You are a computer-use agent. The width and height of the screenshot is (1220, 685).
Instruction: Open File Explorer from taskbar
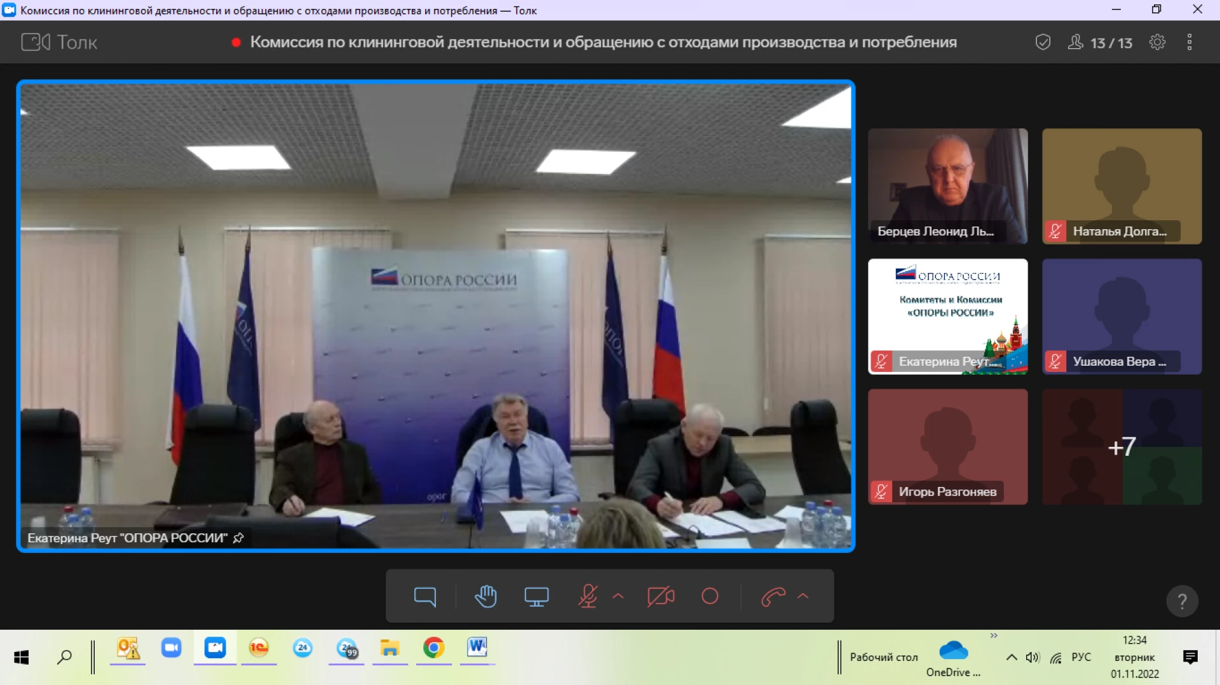click(390, 648)
